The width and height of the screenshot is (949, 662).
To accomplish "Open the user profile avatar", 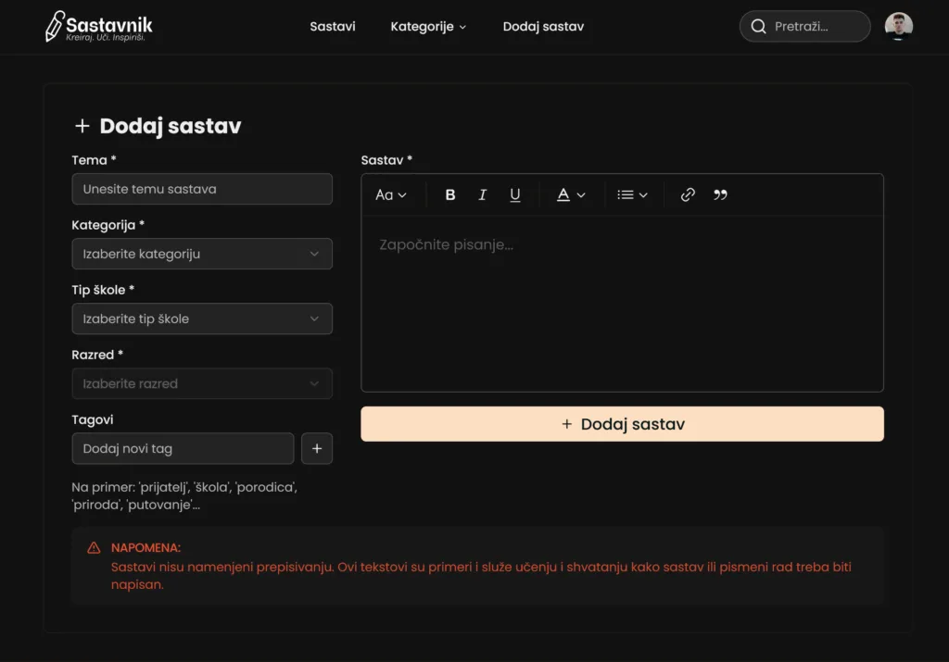I will 898,27.
